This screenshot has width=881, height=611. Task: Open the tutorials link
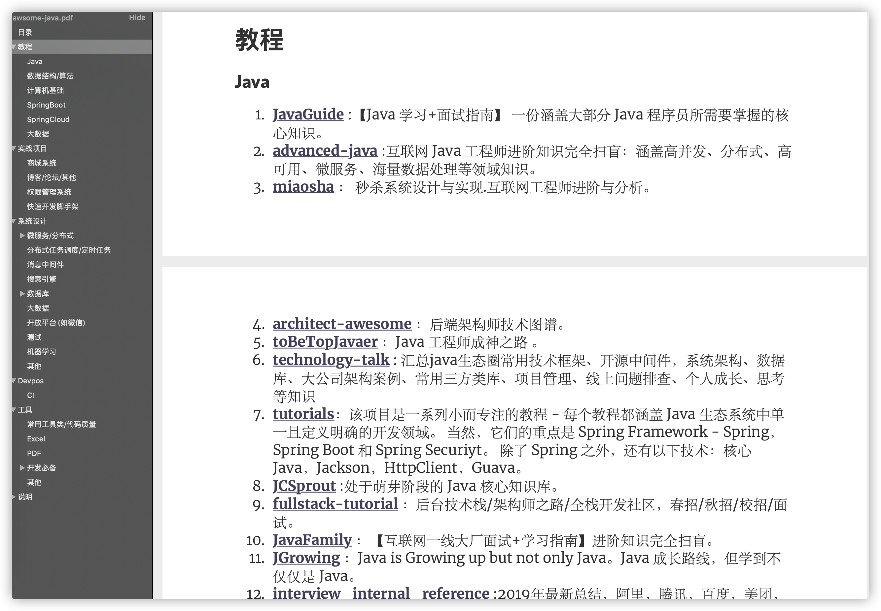coord(303,414)
